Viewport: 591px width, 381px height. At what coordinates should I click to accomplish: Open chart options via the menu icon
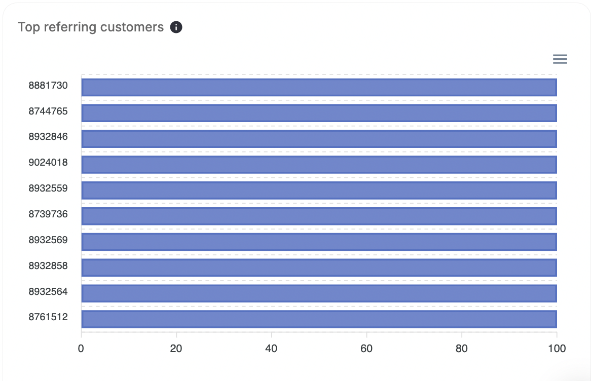[560, 59]
